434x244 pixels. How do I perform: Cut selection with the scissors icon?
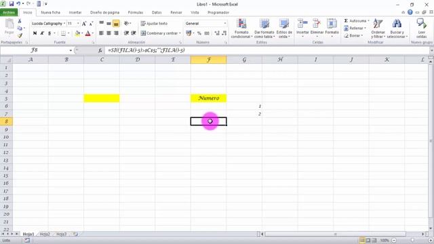click(20, 21)
